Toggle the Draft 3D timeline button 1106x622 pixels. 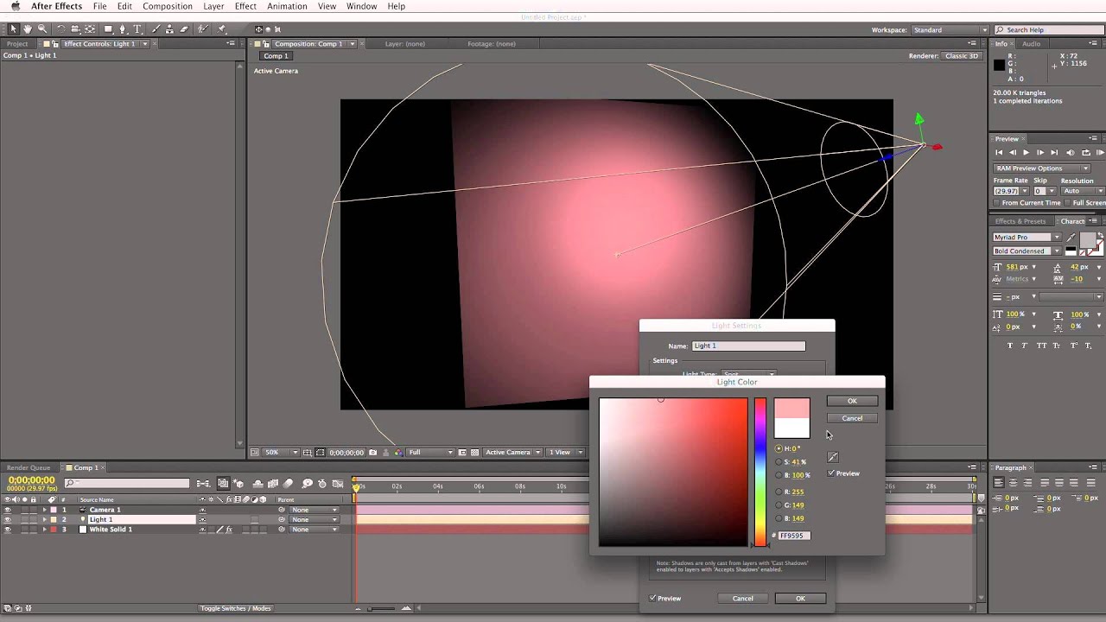click(x=238, y=484)
